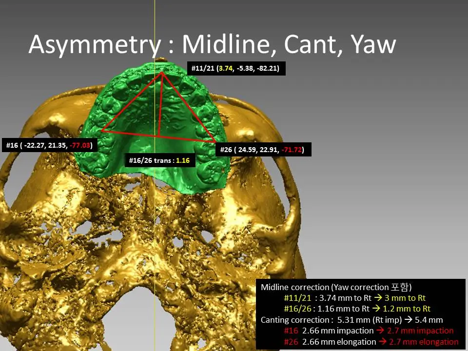The width and height of the screenshot is (468, 351).
Task: Click the 'Midline correction (Yaw correction' line
Action: [x=336, y=287]
